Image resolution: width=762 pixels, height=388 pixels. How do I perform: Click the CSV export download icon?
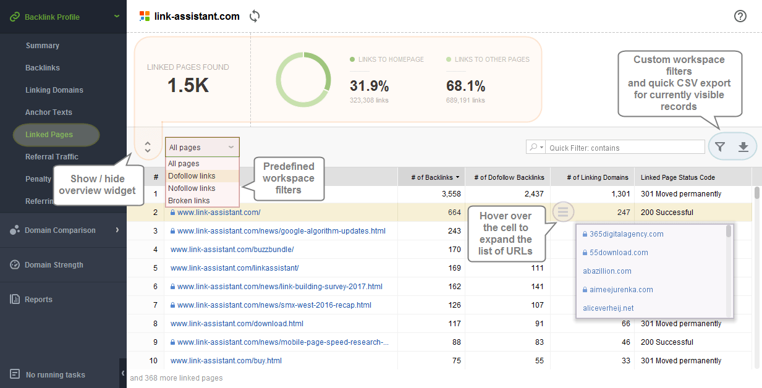tap(743, 146)
